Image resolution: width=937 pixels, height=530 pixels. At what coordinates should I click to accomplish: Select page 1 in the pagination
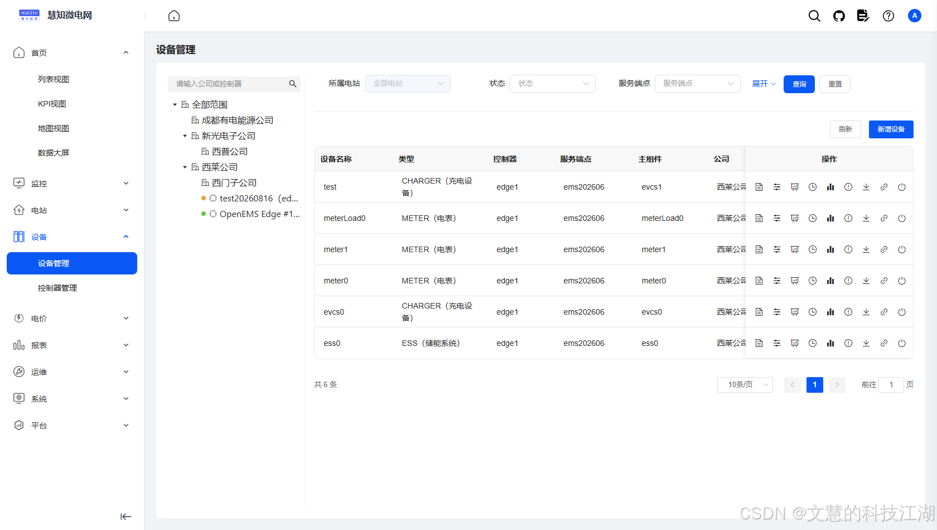pos(815,384)
